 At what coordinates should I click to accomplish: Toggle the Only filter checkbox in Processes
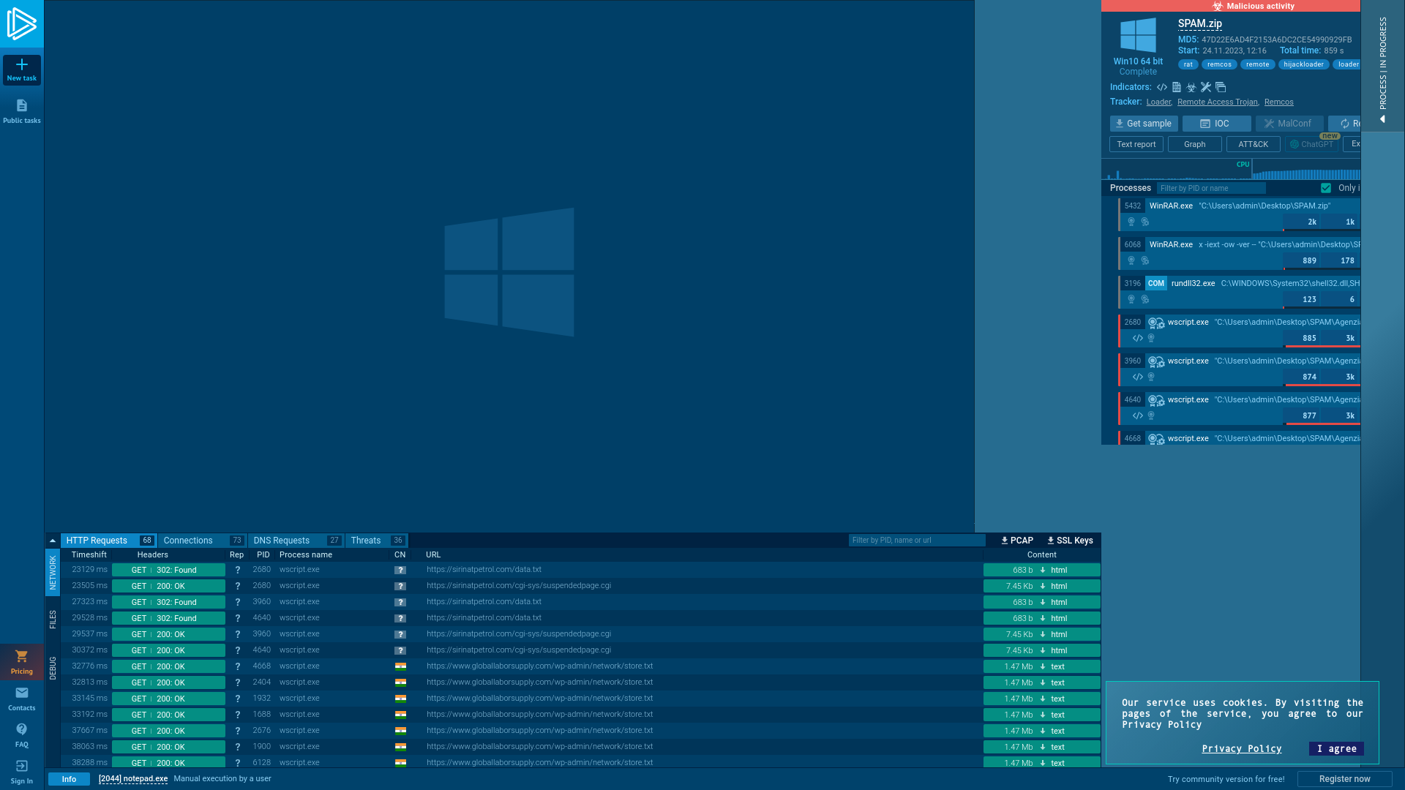tap(1326, 188)
